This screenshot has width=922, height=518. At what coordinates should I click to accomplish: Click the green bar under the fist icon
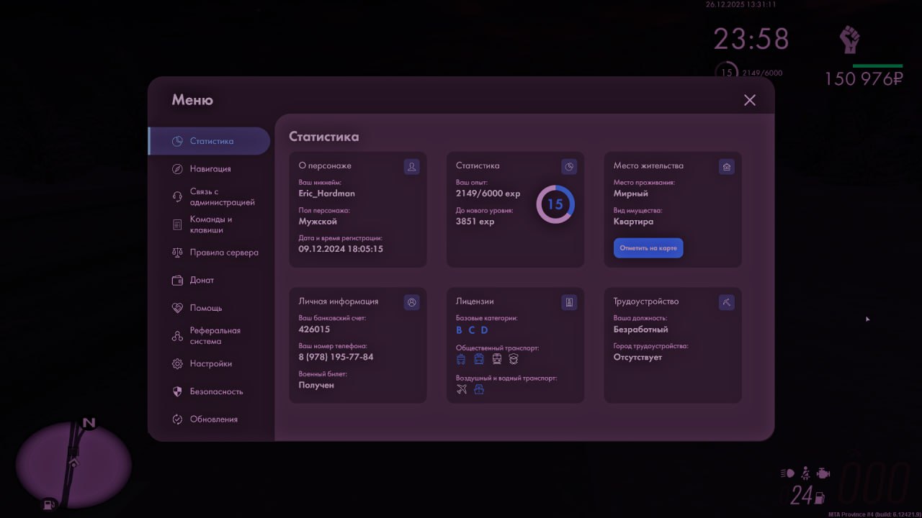pos(878,65)
